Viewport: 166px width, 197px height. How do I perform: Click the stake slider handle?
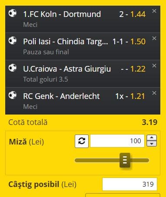coord(125,160)
